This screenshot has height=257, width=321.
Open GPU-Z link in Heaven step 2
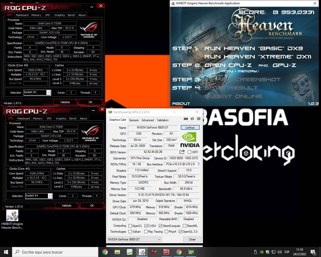click(x=284, y=65)
